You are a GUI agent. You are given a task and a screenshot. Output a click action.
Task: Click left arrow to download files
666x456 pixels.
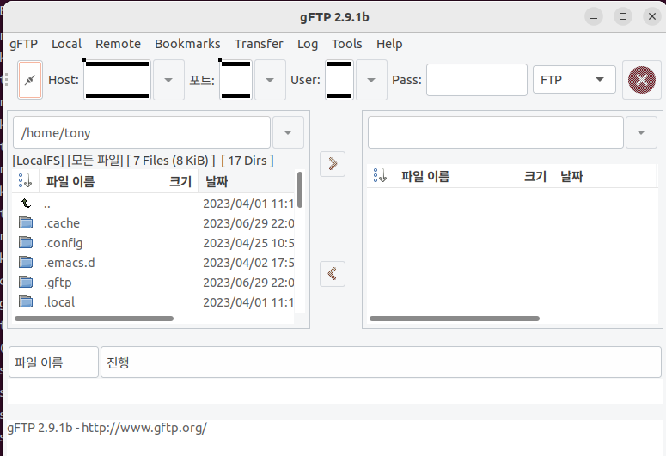[332, 274]
